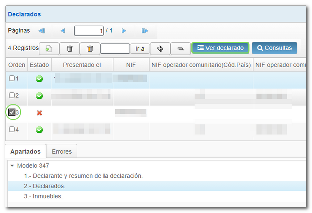This screenshot has width=312, height=213.
Task: Click the Ir a button
Action: (x=140, y=48)
